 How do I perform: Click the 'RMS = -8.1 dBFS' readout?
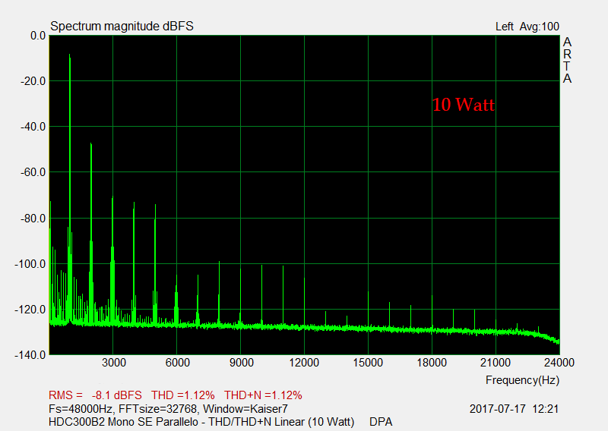(x=95, y=395)
